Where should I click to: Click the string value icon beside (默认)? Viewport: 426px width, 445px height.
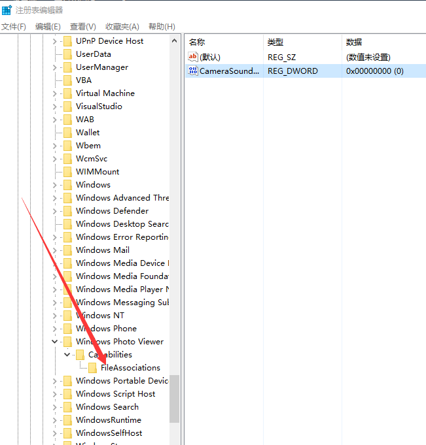coord(192,57)
